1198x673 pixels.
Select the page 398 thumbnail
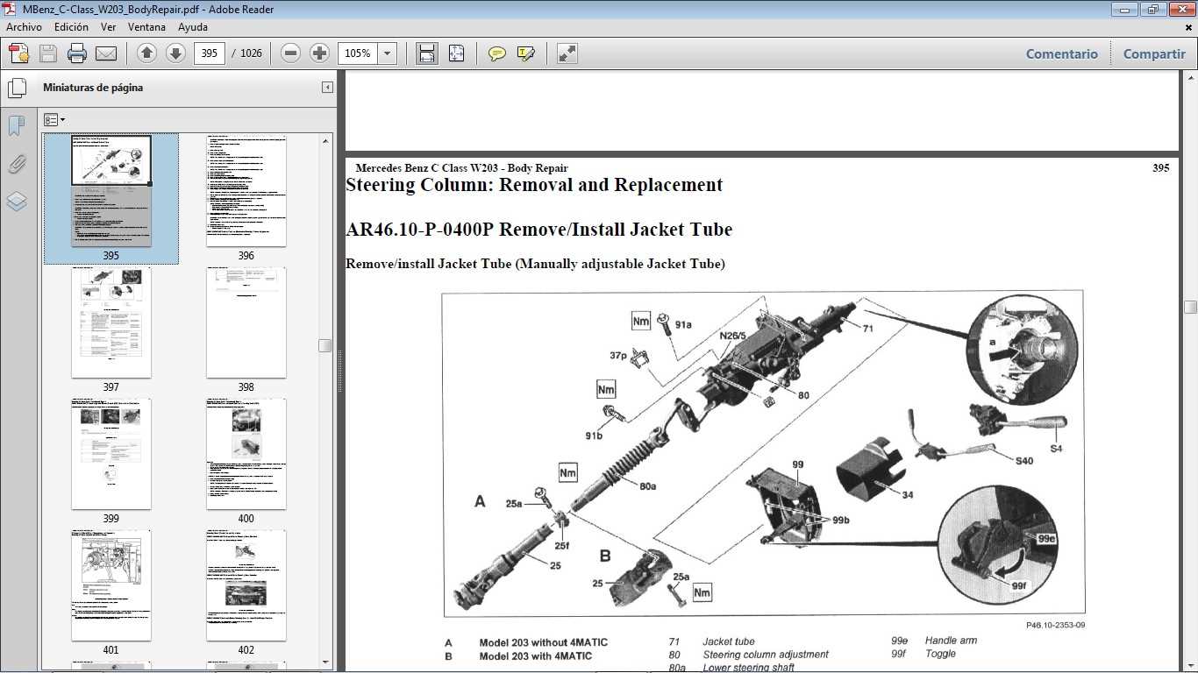click(246, 322)
